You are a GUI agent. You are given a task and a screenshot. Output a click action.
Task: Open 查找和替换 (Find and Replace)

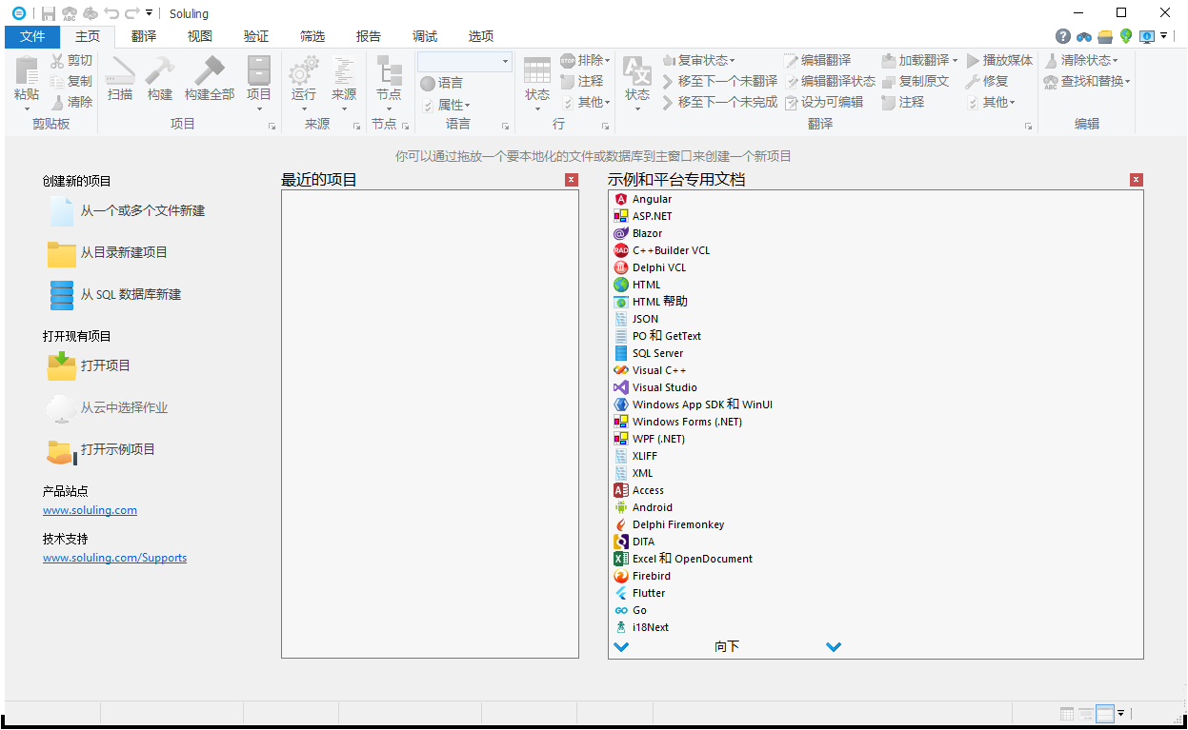click(1086, 81)
